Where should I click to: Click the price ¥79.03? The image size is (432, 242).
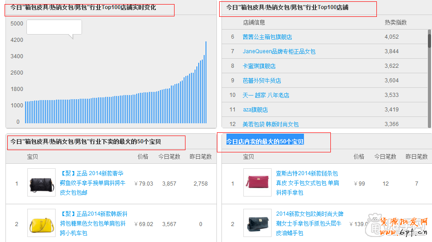click(x=144, y=184)
